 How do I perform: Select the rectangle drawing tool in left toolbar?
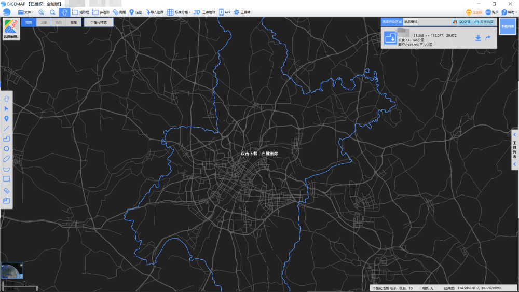pyautogui.click(x=6, y=179)
